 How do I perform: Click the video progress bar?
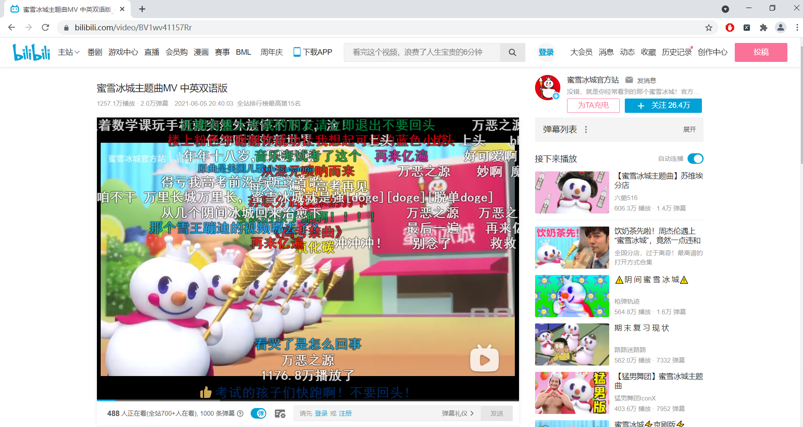pos(308,400)
